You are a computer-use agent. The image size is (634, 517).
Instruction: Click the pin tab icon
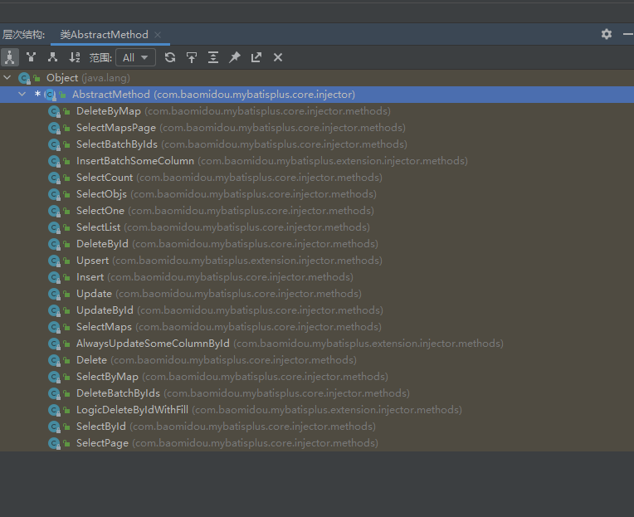[x=235, y=57]
